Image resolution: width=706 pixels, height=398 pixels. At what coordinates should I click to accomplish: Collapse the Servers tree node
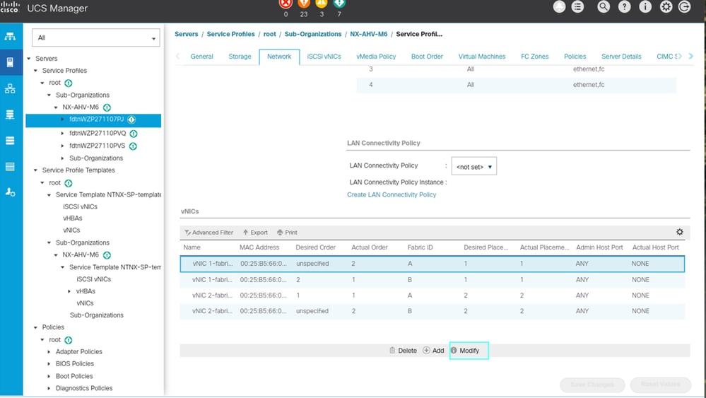tap(29, 59)
